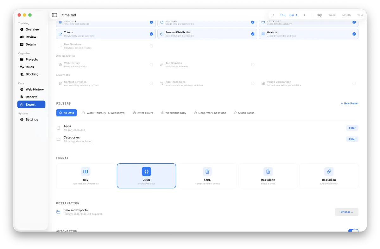The height and width of the screenshot is (249, 380).
Task: Choose Markdown export format
Action: click(268, 176)
